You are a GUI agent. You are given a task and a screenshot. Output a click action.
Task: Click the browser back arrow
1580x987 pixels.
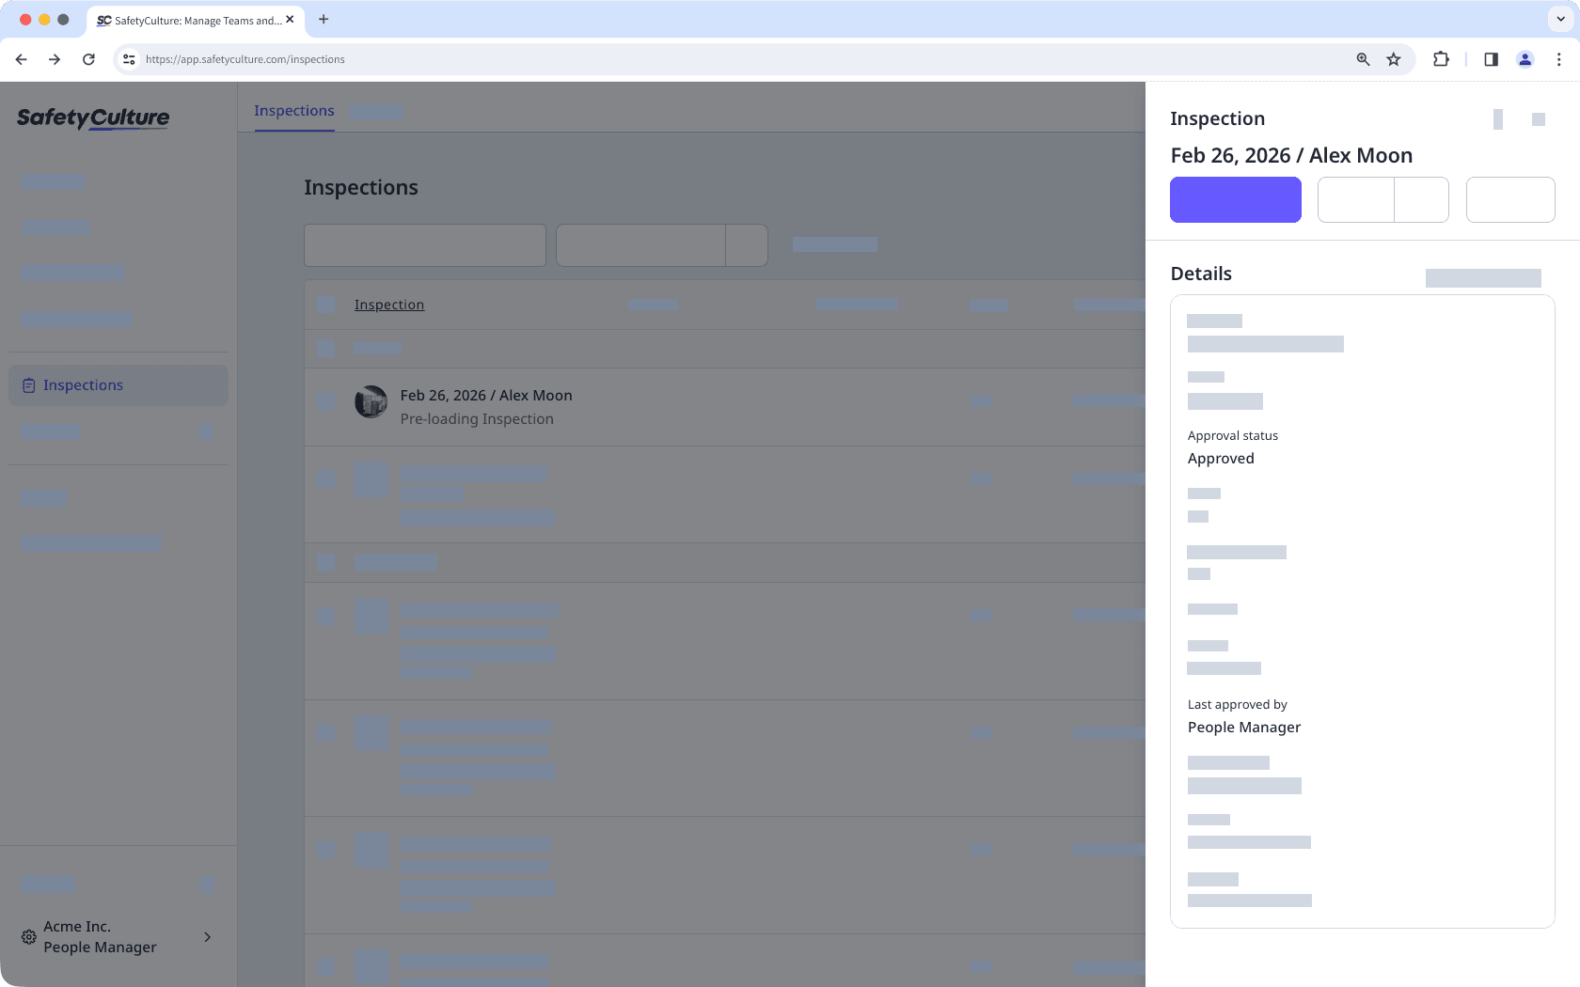tap(21, 58)
